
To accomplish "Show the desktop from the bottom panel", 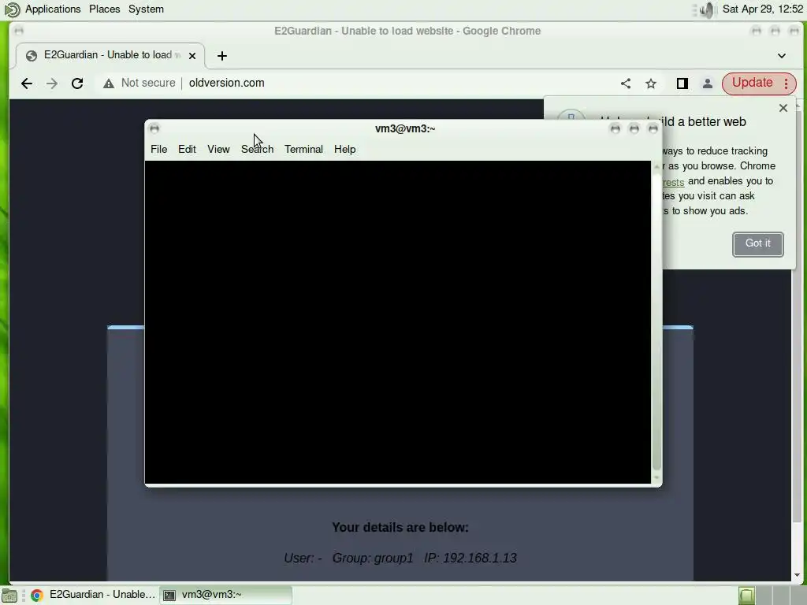I will point(9,596).
